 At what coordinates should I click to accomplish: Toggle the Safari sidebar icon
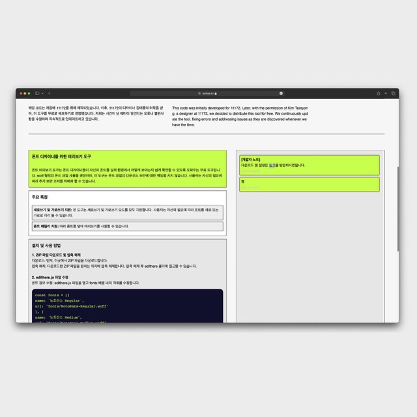[x=37, y=93]
